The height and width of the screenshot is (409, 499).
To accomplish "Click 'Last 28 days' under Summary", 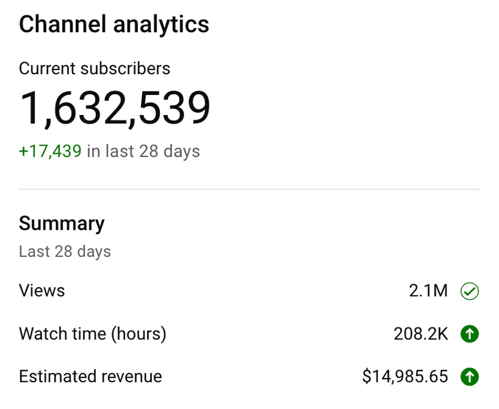I will point(65,252).
